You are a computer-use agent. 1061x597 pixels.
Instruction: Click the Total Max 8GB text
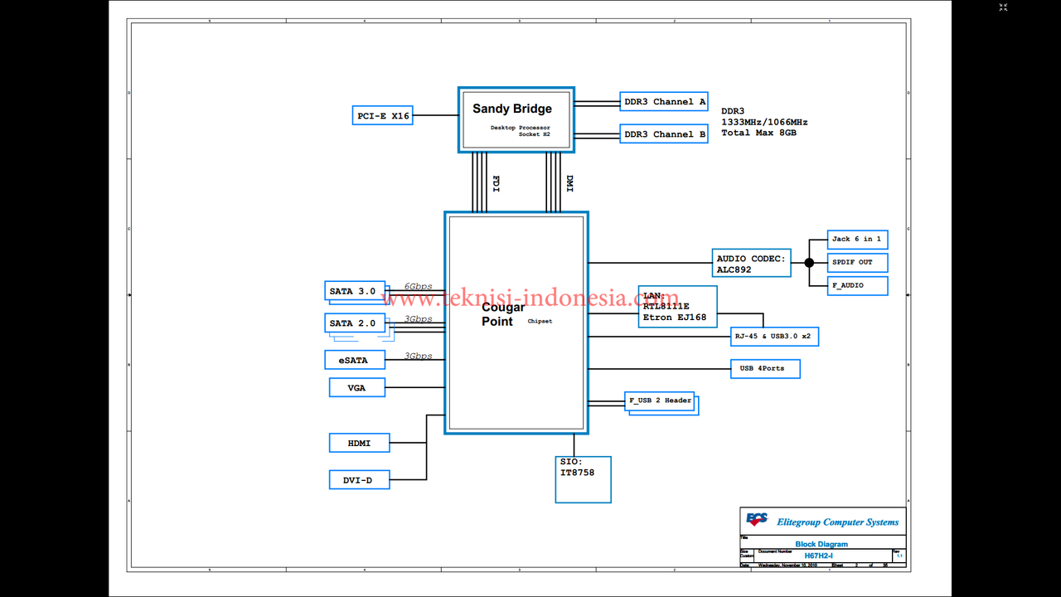(758, 133)
